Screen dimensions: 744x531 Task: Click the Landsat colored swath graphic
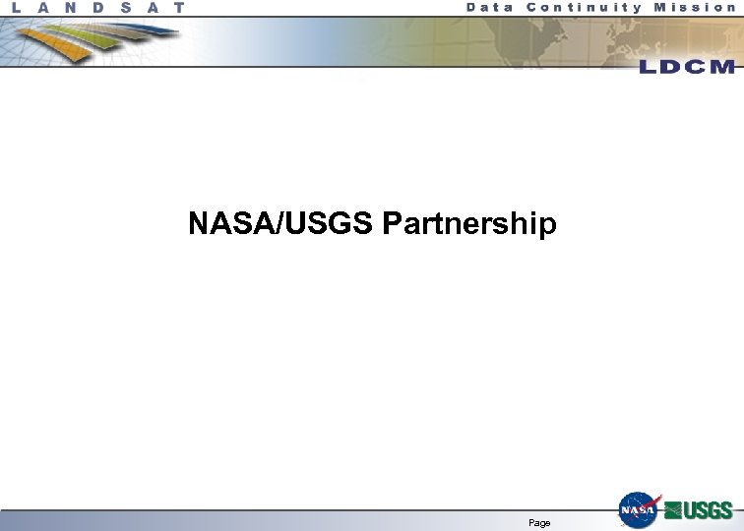coord(97,41)
